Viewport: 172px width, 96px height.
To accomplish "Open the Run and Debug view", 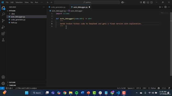I will pos(3,27).
